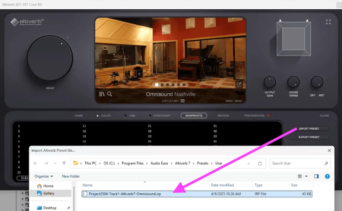Click Presets in the address path
This screenshot has height=211, width=342.
(203, 163)
